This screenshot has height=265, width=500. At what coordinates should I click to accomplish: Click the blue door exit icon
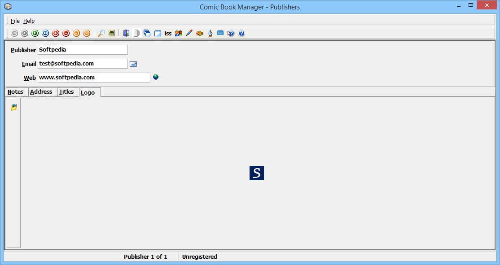click(126, 33)
